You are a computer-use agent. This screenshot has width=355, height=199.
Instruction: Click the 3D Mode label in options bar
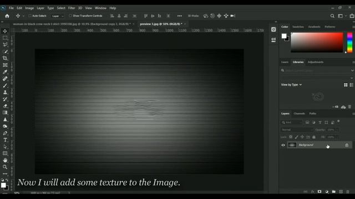coord(193,16)
